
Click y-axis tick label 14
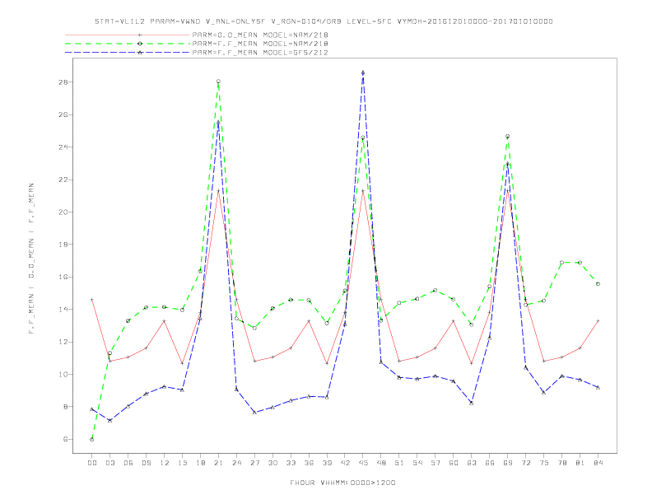pos(63,310)
